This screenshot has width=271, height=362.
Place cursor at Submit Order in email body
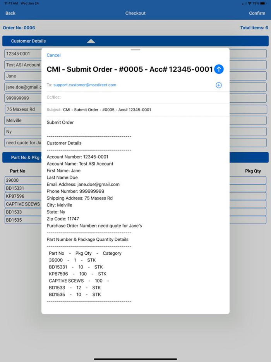[x=60, y=122]
